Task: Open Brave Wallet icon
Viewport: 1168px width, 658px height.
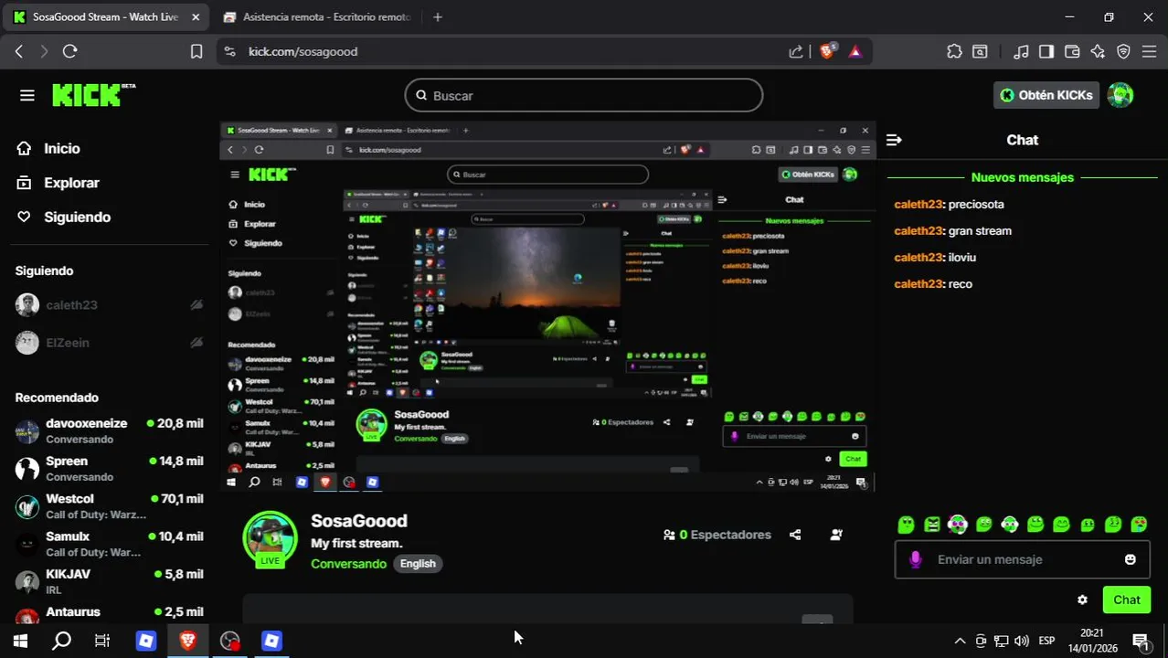Action: [x=1072, y=51]
